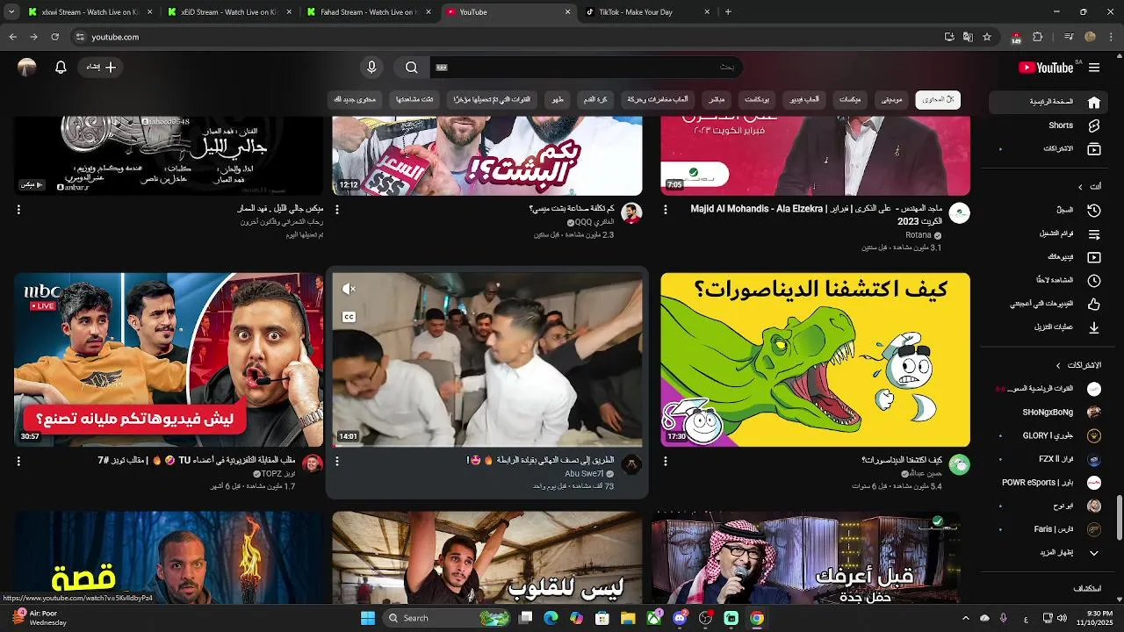
Task: Open more options for Abu Swe7l video
Action: [337, 461]
